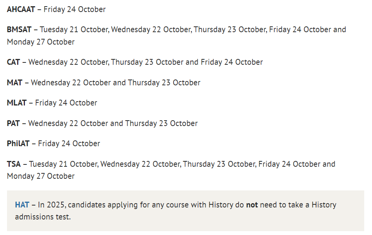Click "Friday 24 October" next to PhilAT
372x235 pixels.
tap(69, 143)
